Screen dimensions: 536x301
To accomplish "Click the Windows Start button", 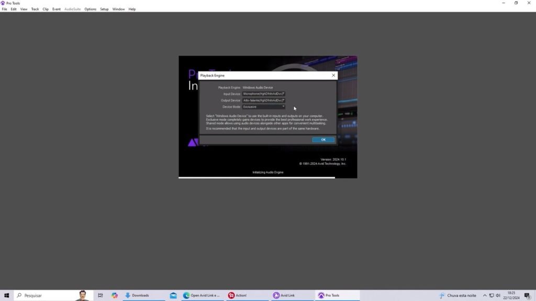I will pos(6,295).
